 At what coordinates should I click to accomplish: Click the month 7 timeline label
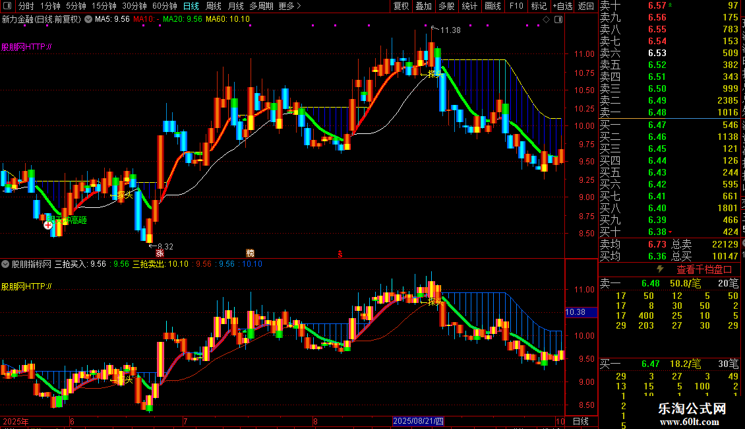pos(185,421)
